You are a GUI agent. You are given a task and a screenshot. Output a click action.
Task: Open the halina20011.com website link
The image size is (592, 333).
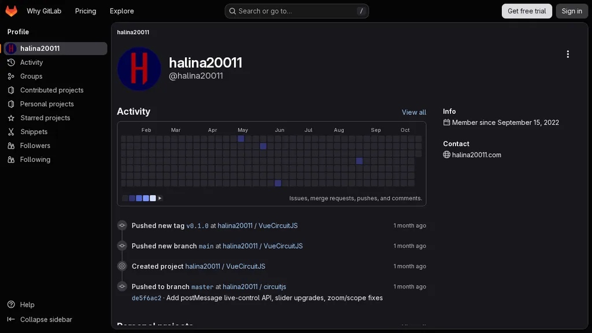(x=476, y=155)
